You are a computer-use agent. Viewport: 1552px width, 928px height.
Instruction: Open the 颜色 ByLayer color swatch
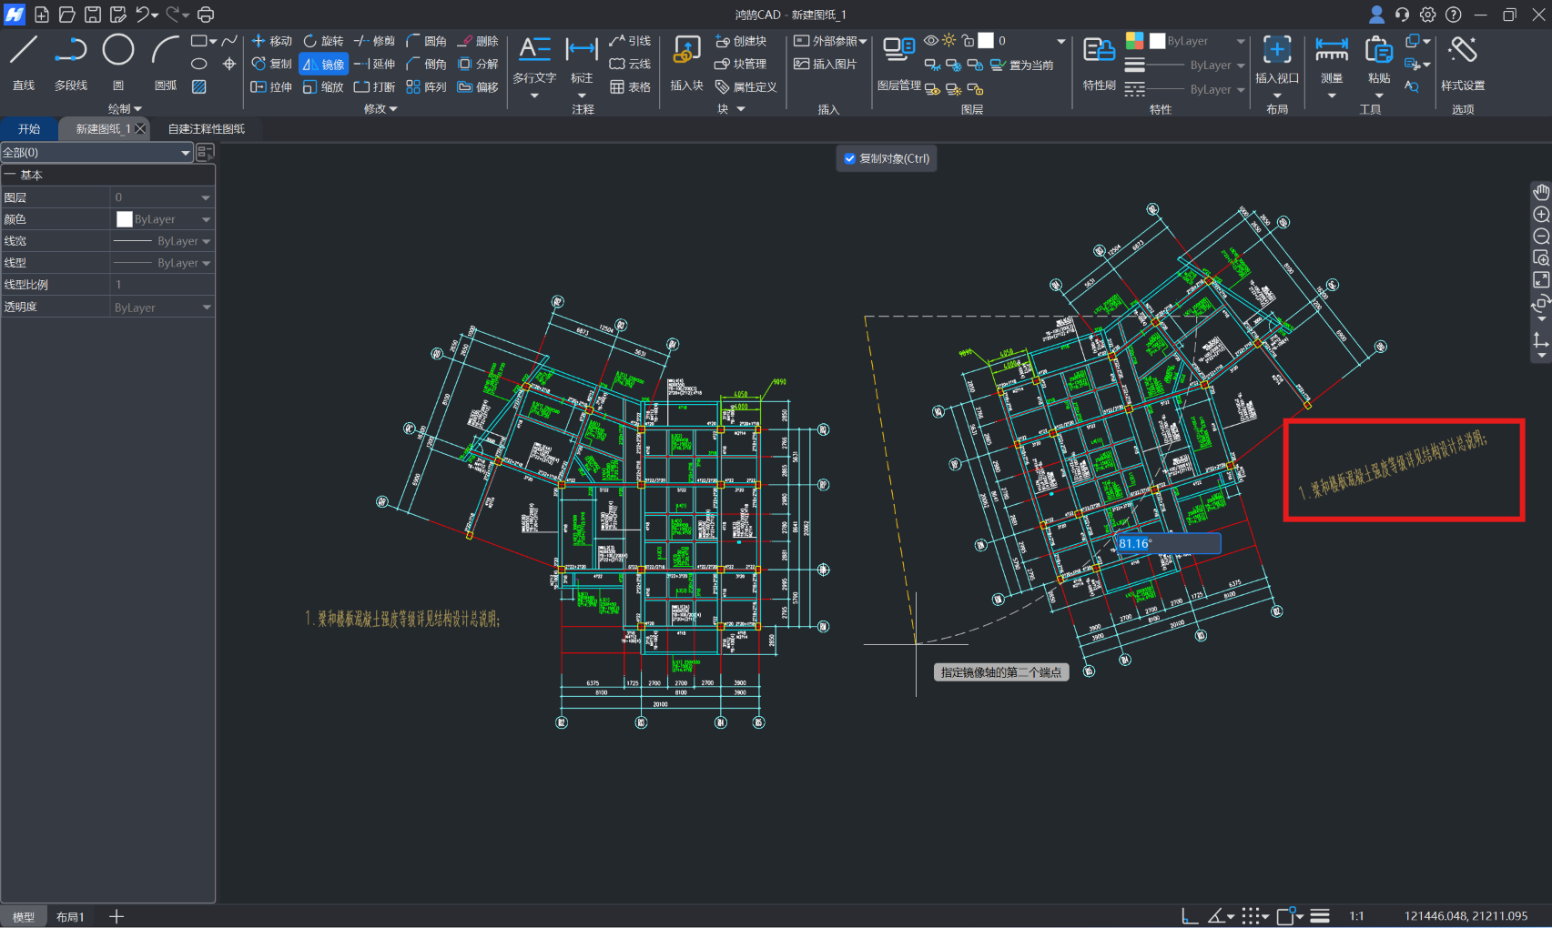pyautogui.click(x=125, y=219)
